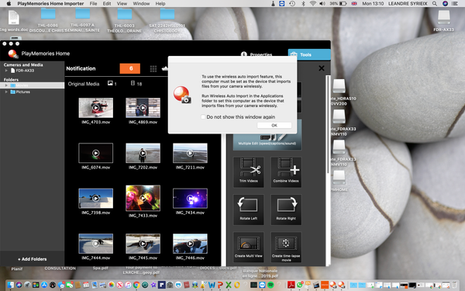The height and width of the screenshot is (291, 465).
Task: Select thumbnail IMG_4869.mov
Action: click(x=143, y=108)
